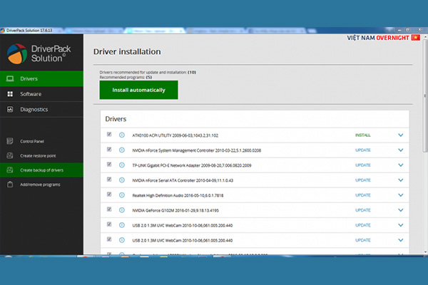This screenshot has height=285, width=428.
Task: Open info icon for ATK0100 ACPI UTILITY
Action: click(122, 135)
